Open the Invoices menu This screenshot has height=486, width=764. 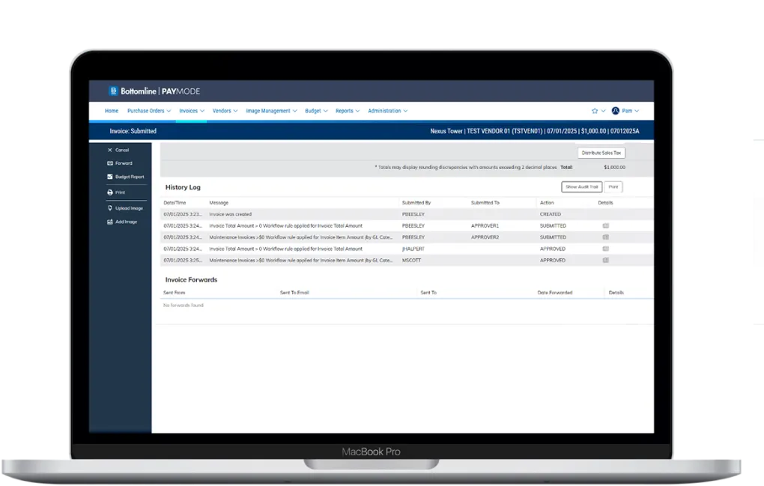pyautogui.click(x=191, y=111)
